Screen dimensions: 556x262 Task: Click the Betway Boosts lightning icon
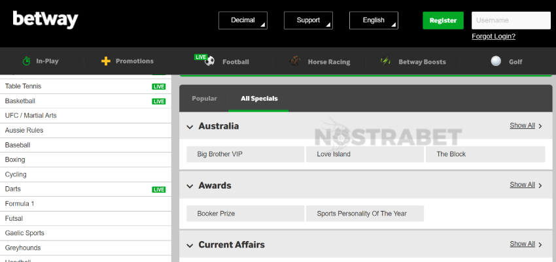[385, 61]
